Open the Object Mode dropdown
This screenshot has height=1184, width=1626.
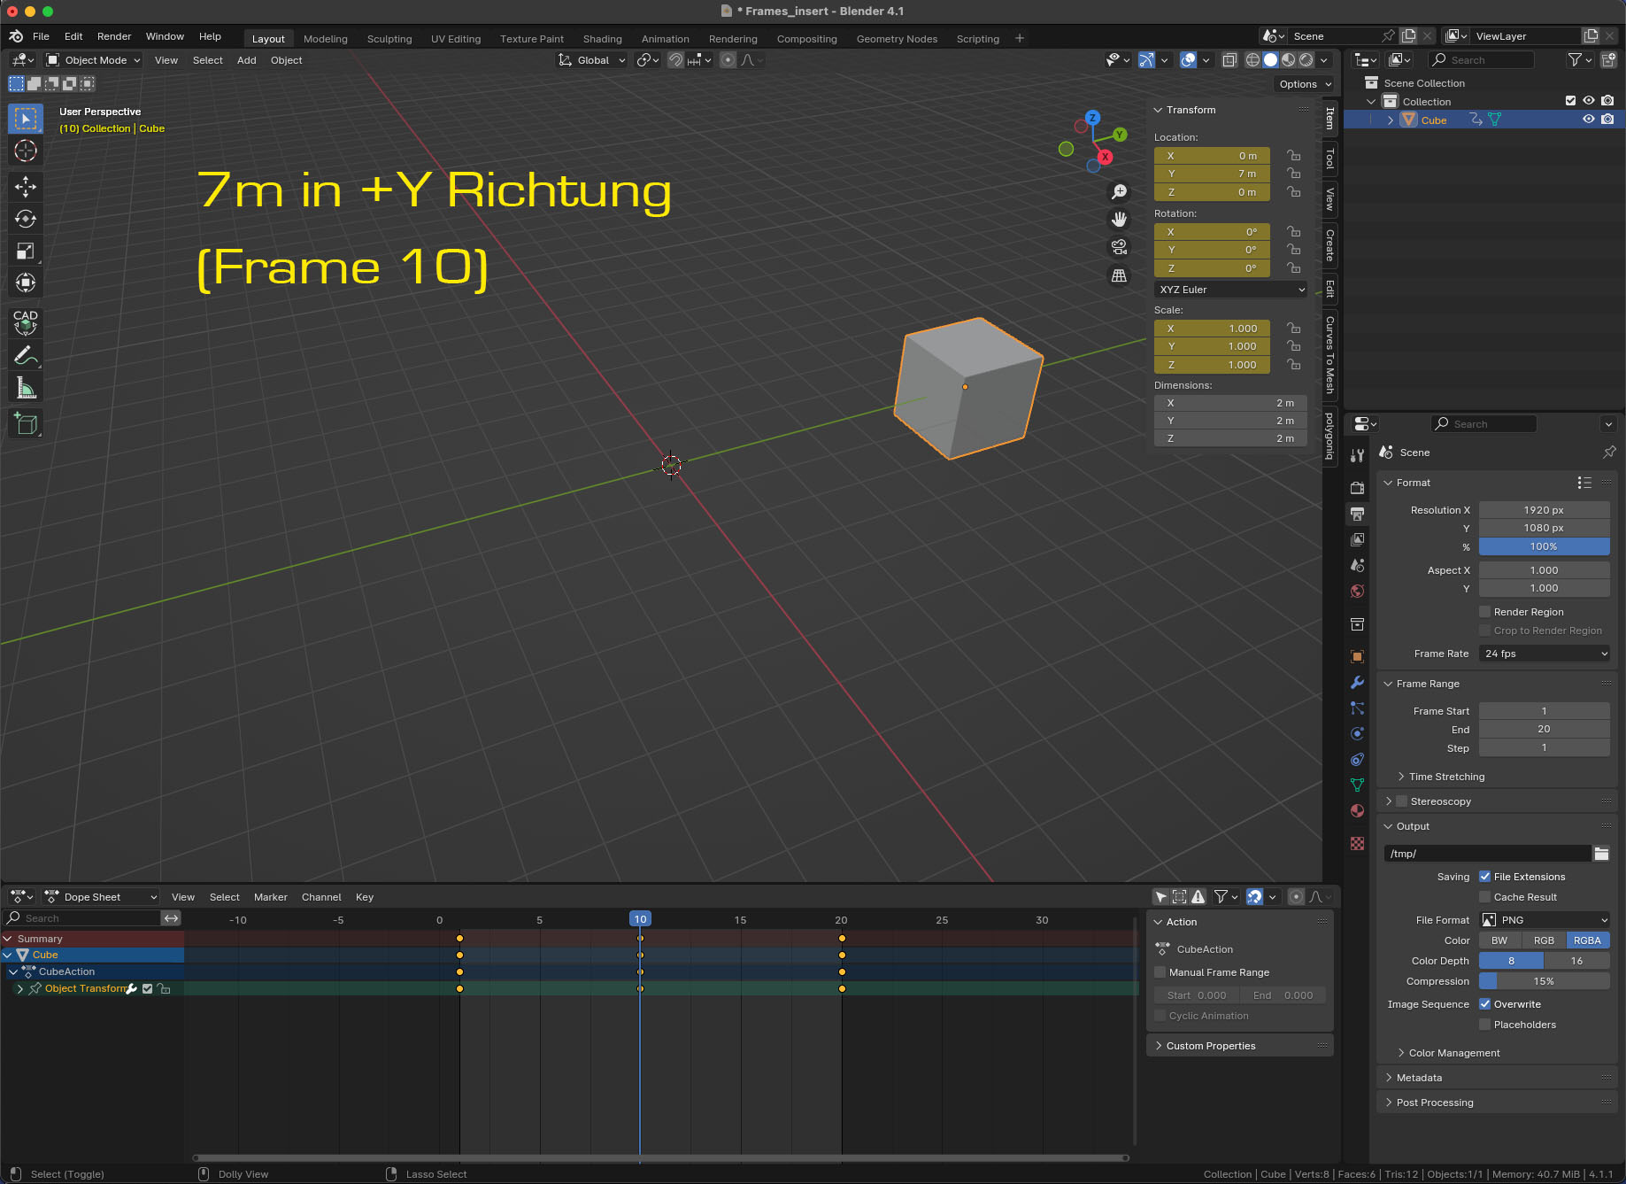coord(94,60)
